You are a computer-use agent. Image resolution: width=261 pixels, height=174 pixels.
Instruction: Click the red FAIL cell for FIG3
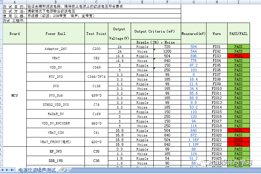(x=238, y=56)
